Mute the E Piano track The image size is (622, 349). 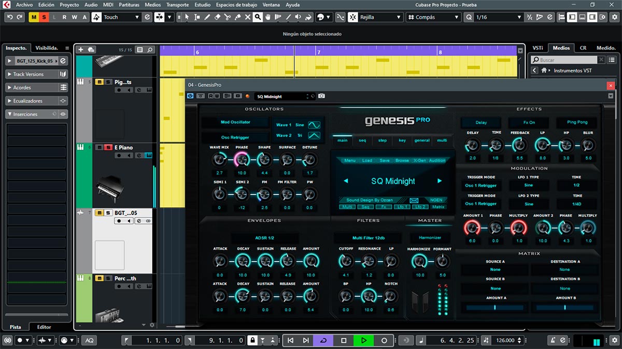(99, 147)
